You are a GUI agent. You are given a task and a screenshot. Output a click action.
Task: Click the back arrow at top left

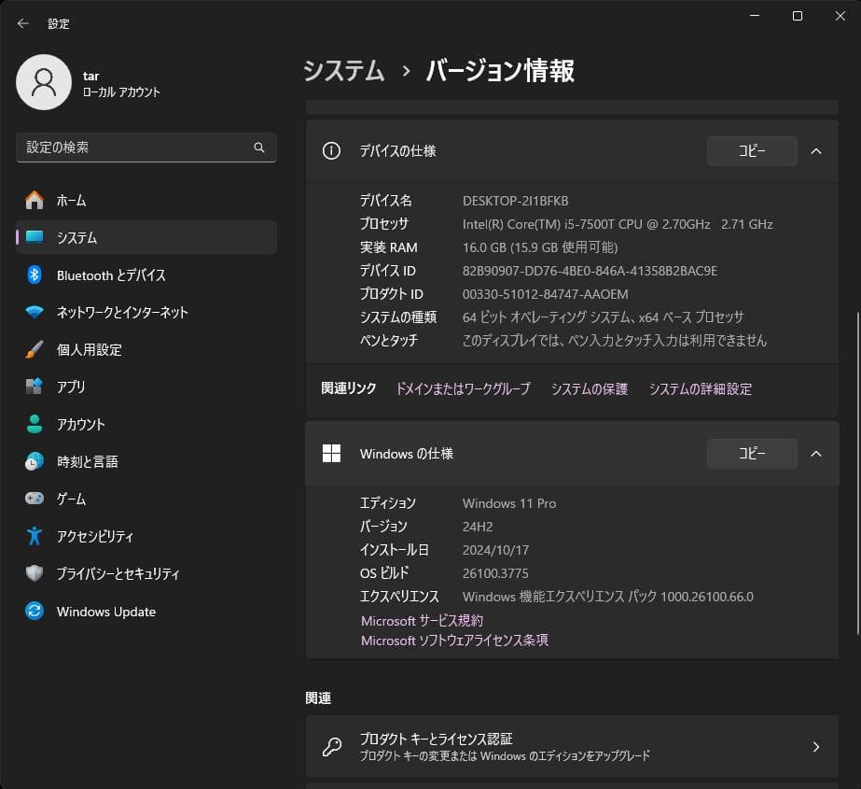22,23
